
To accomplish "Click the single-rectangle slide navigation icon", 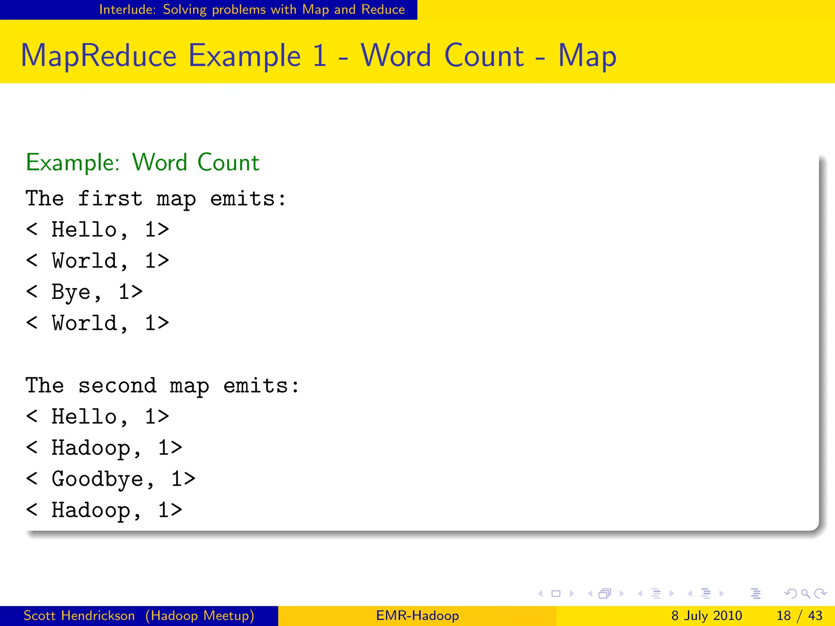I will click(556, 594).
